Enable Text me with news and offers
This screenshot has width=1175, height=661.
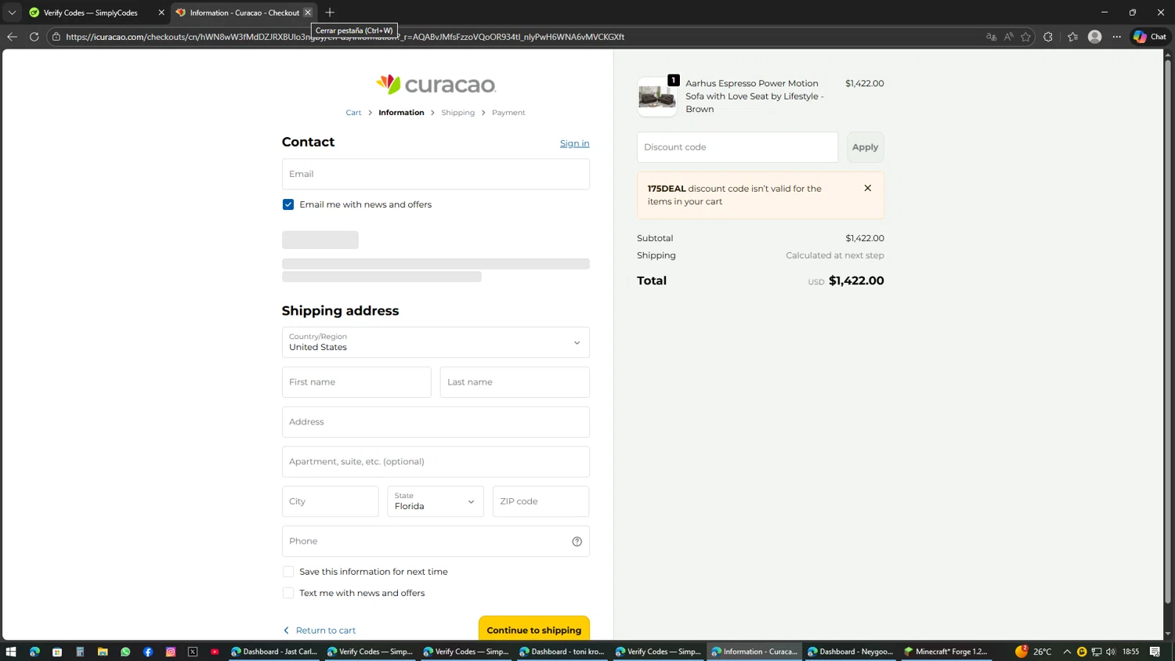point(288,593)
